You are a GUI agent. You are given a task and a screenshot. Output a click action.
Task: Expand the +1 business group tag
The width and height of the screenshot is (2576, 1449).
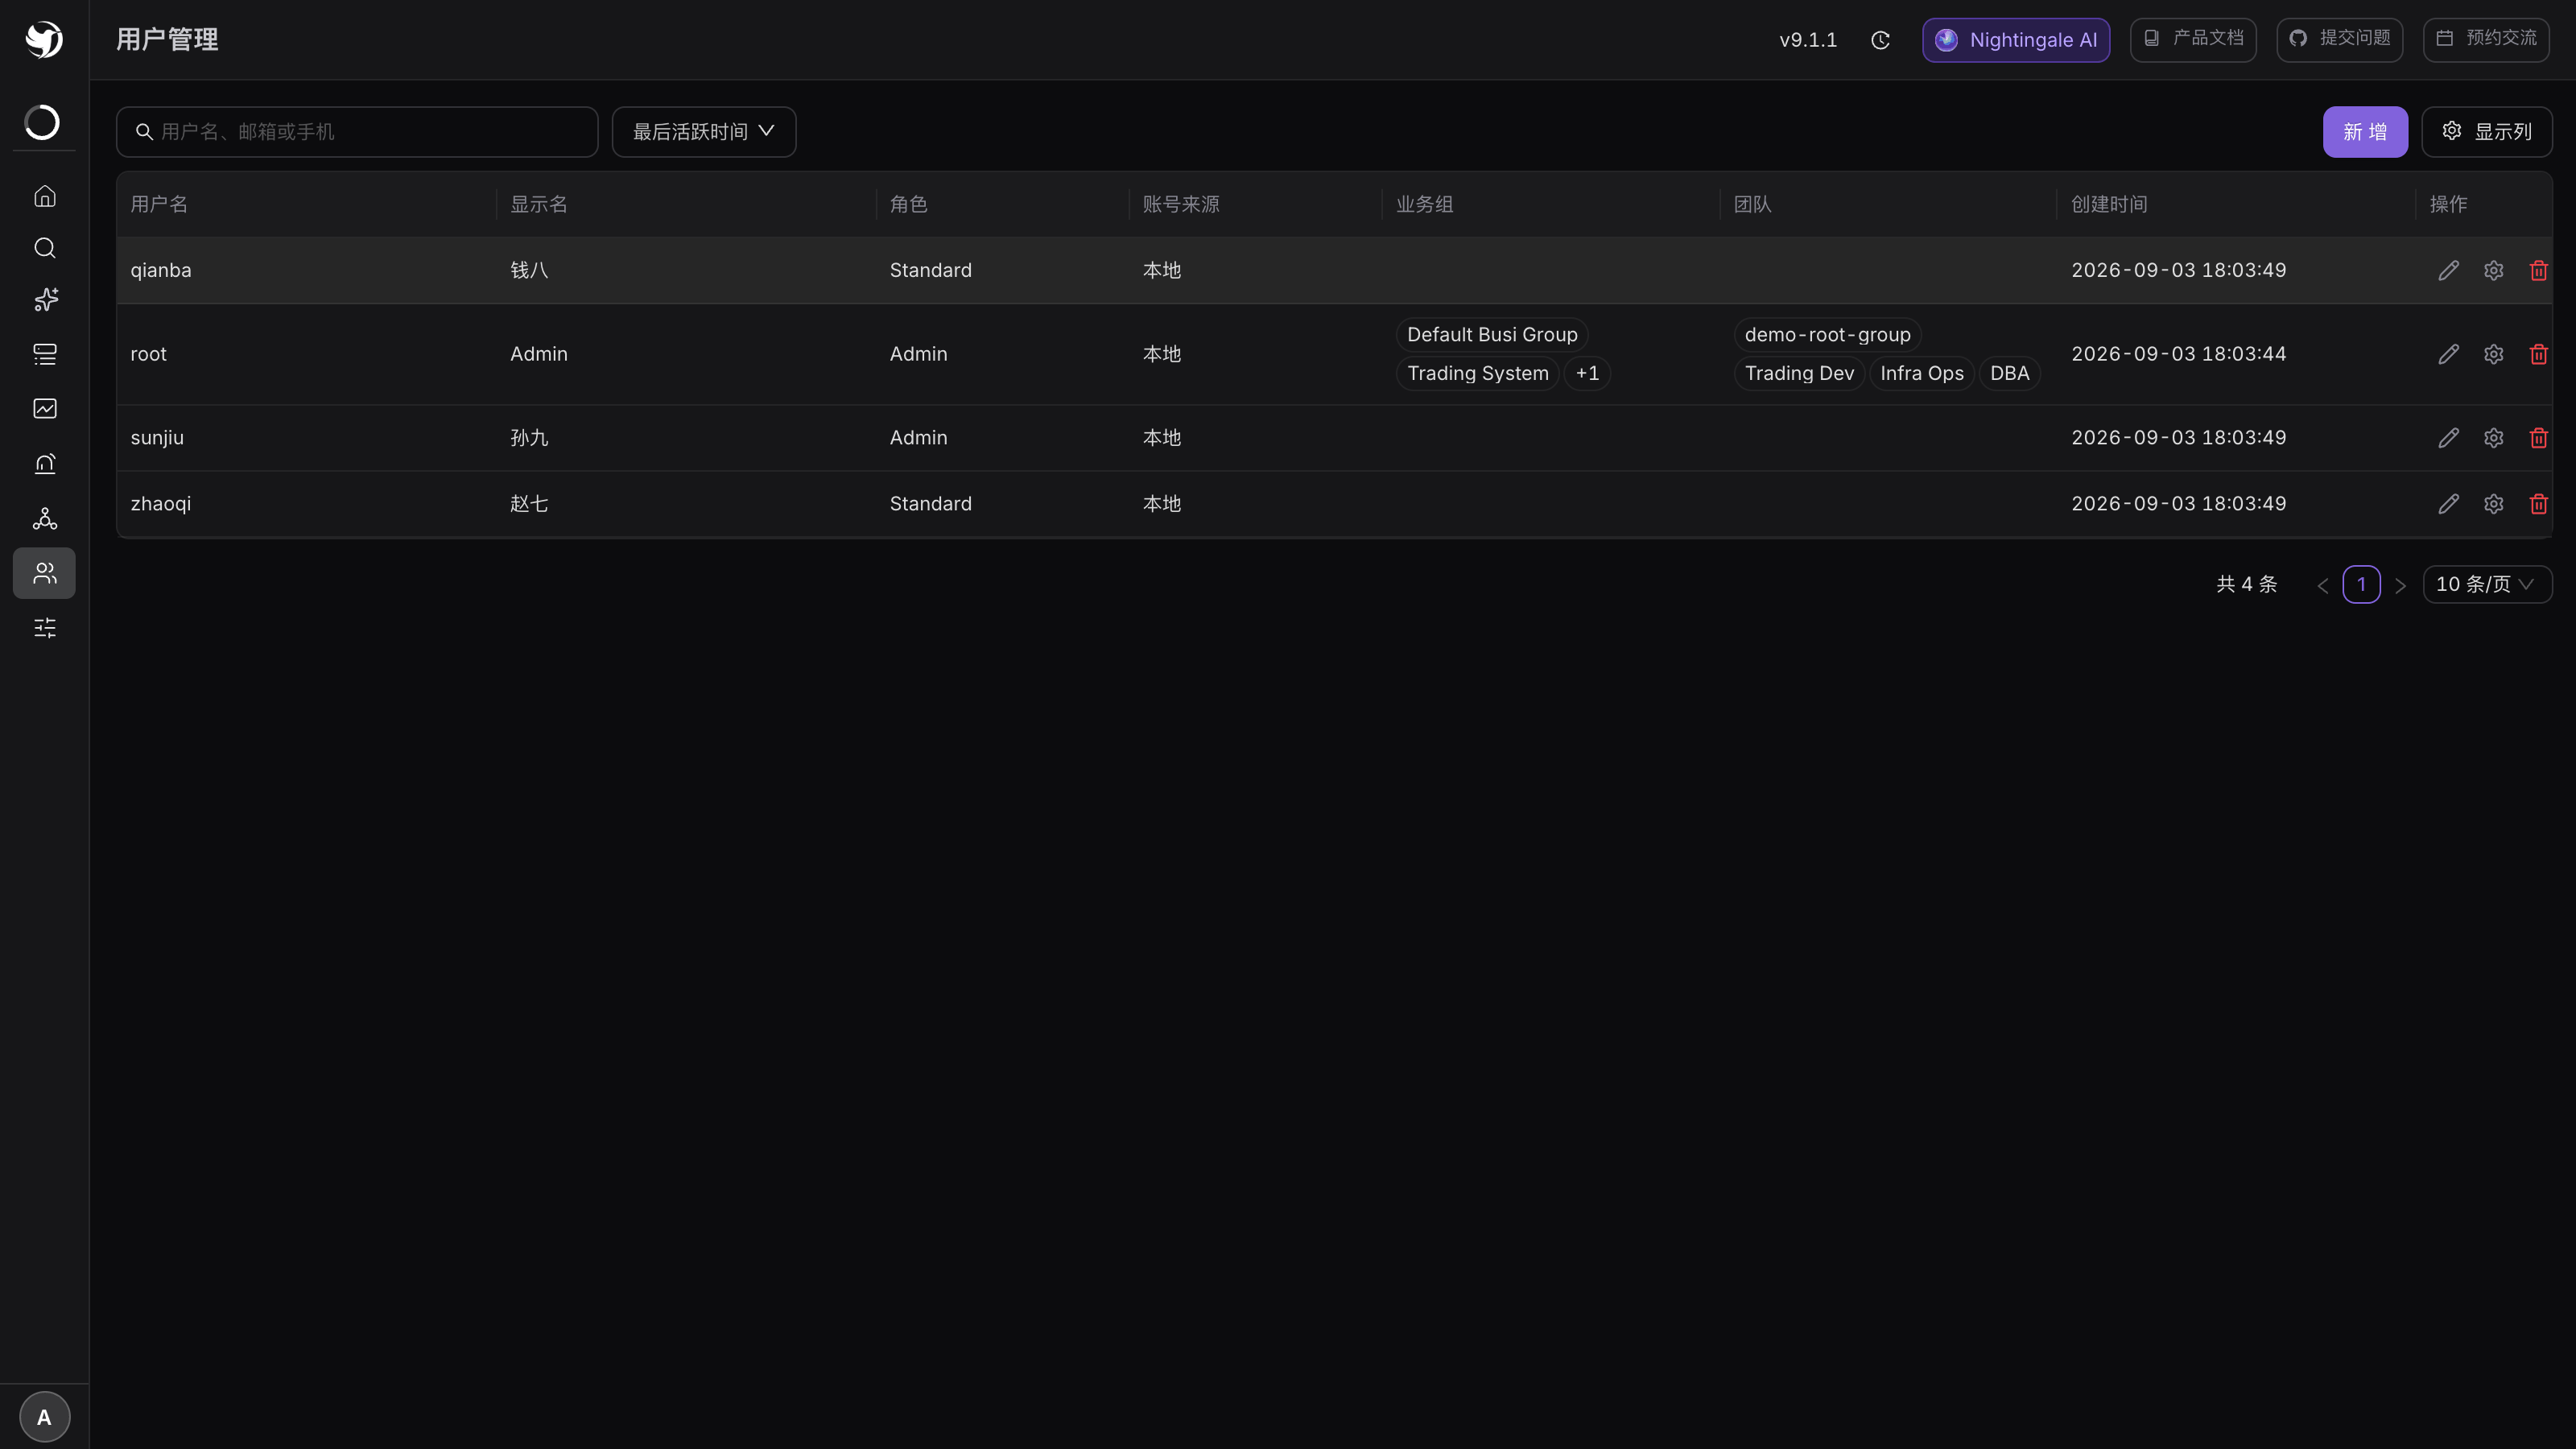[x=1587, y=373]
